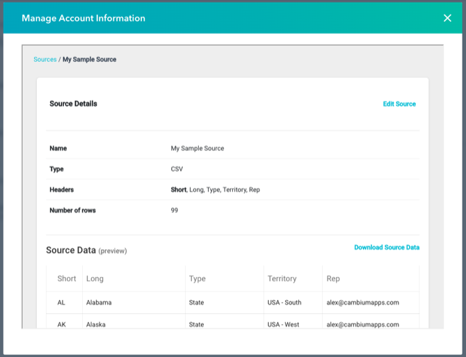
Task: Click the Source Details heading
Action: tap(73, 104)
